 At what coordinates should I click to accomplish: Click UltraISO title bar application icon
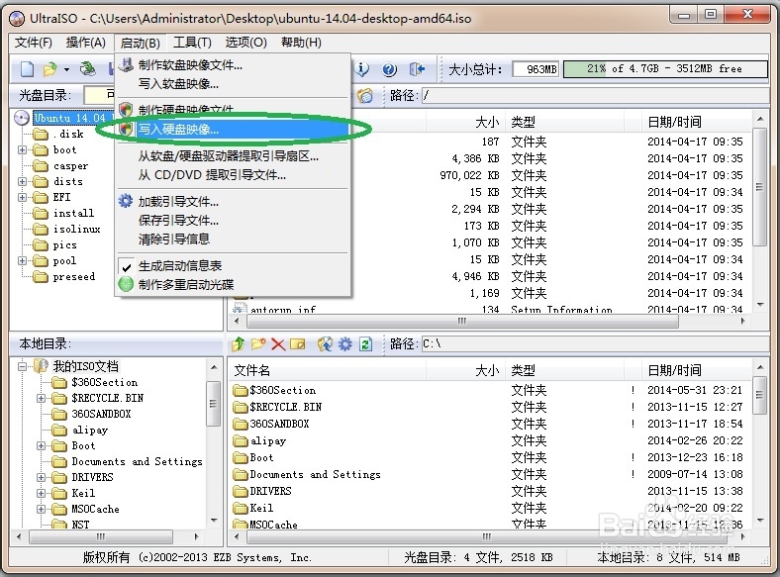(17, 19)
